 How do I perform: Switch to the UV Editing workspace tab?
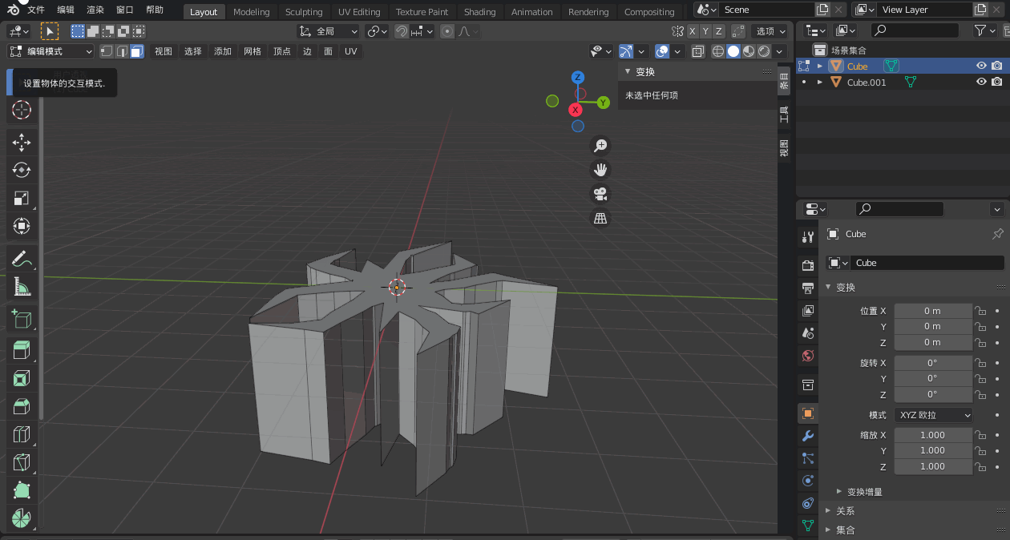[359, 12]
